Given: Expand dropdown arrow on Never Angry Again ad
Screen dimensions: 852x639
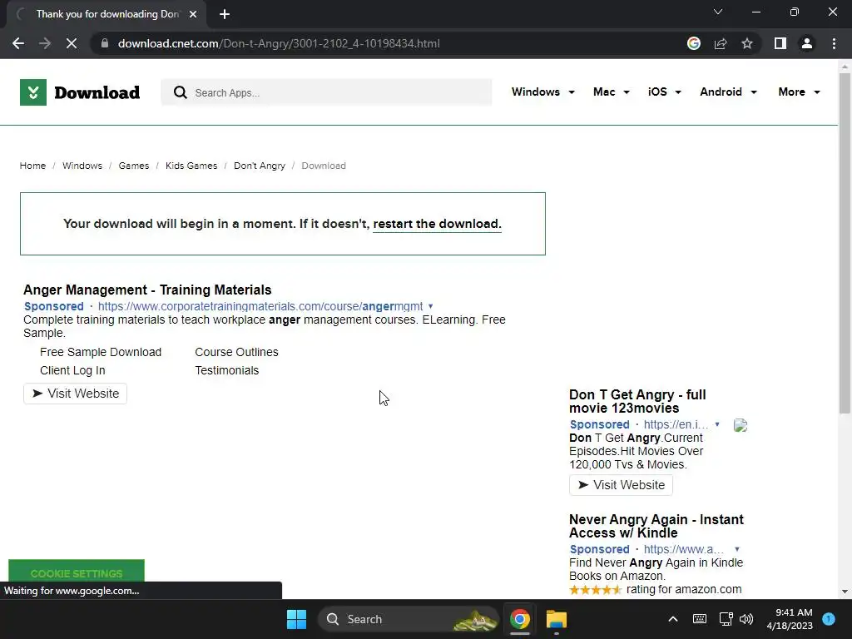Looking at the screenshot, I should (x=737, y=549).
